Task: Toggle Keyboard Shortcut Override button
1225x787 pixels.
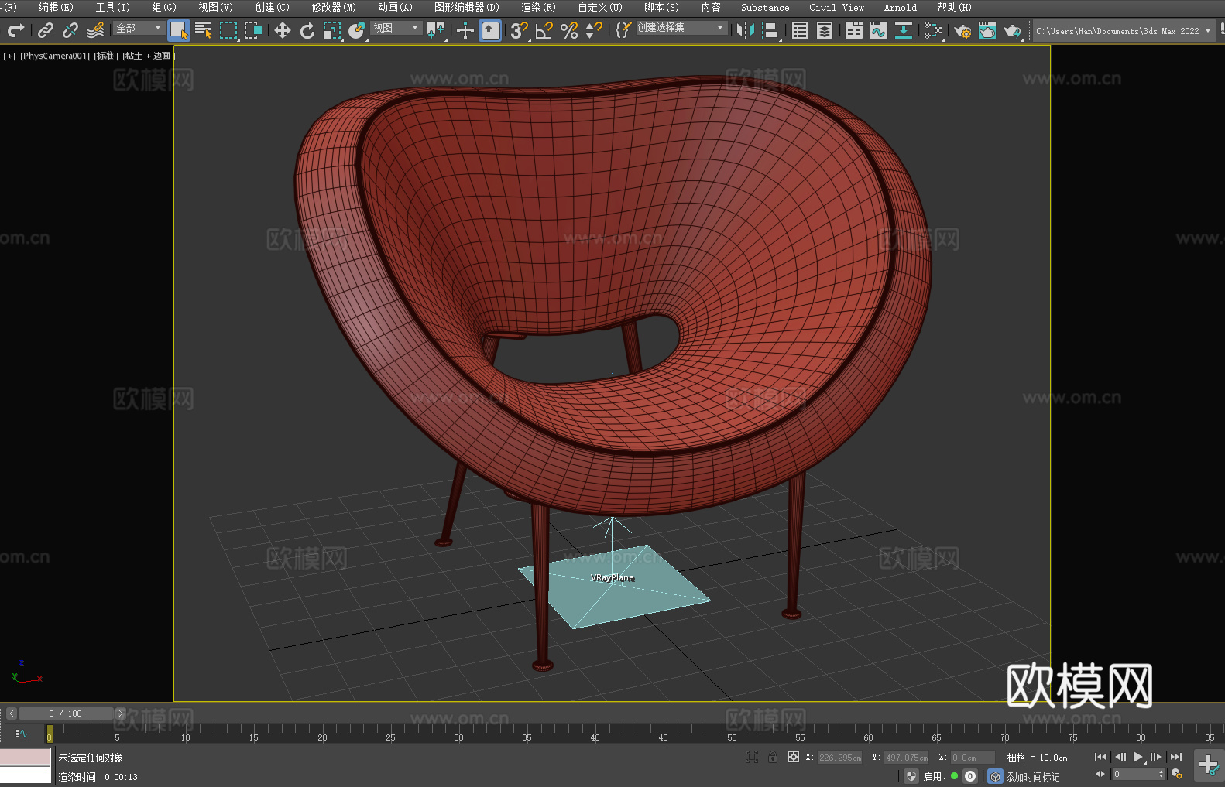Action: coord(490,30)
